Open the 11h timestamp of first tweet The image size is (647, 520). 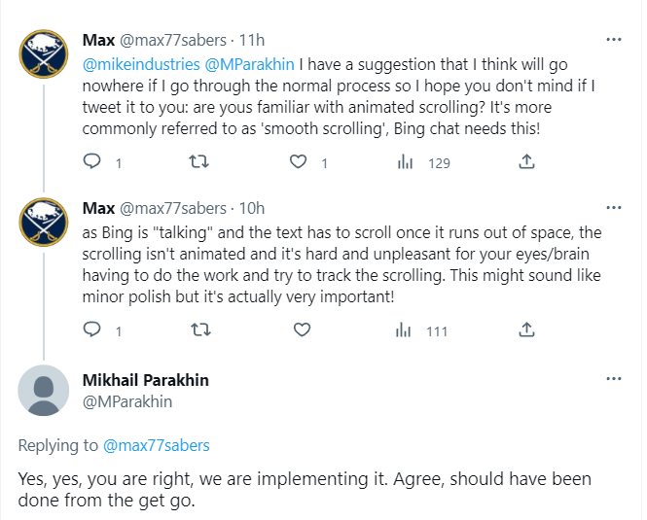coord(252,41)
